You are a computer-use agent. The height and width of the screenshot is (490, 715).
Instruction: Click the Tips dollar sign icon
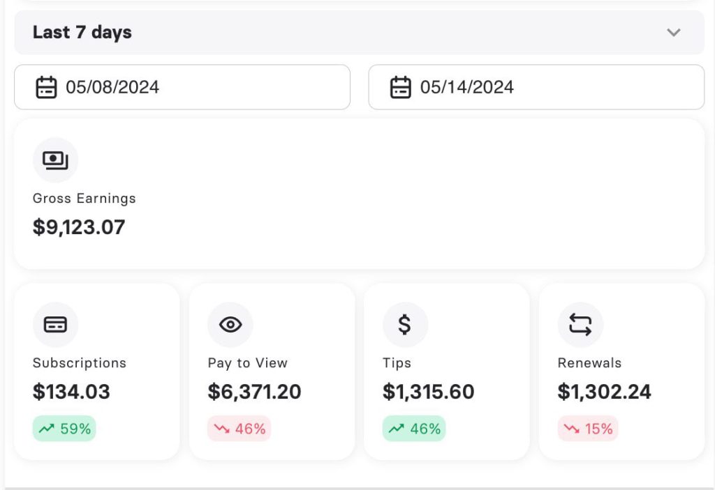pos(405,325)
